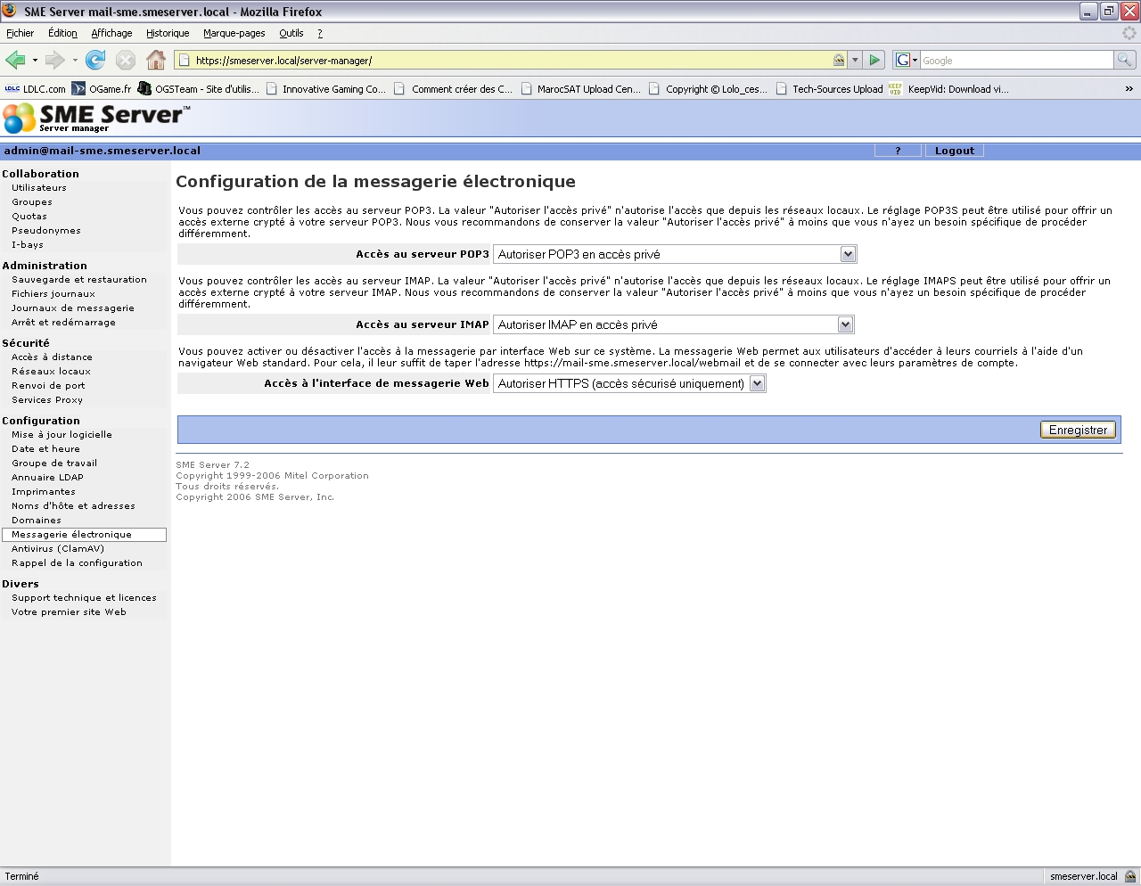Viewport: 1141px width, 886px height.
Task: Open the Marque-pages menu
Action: click(234, 33)
